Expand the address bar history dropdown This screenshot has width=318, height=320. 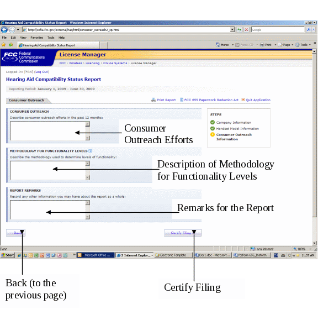(232, 30)
